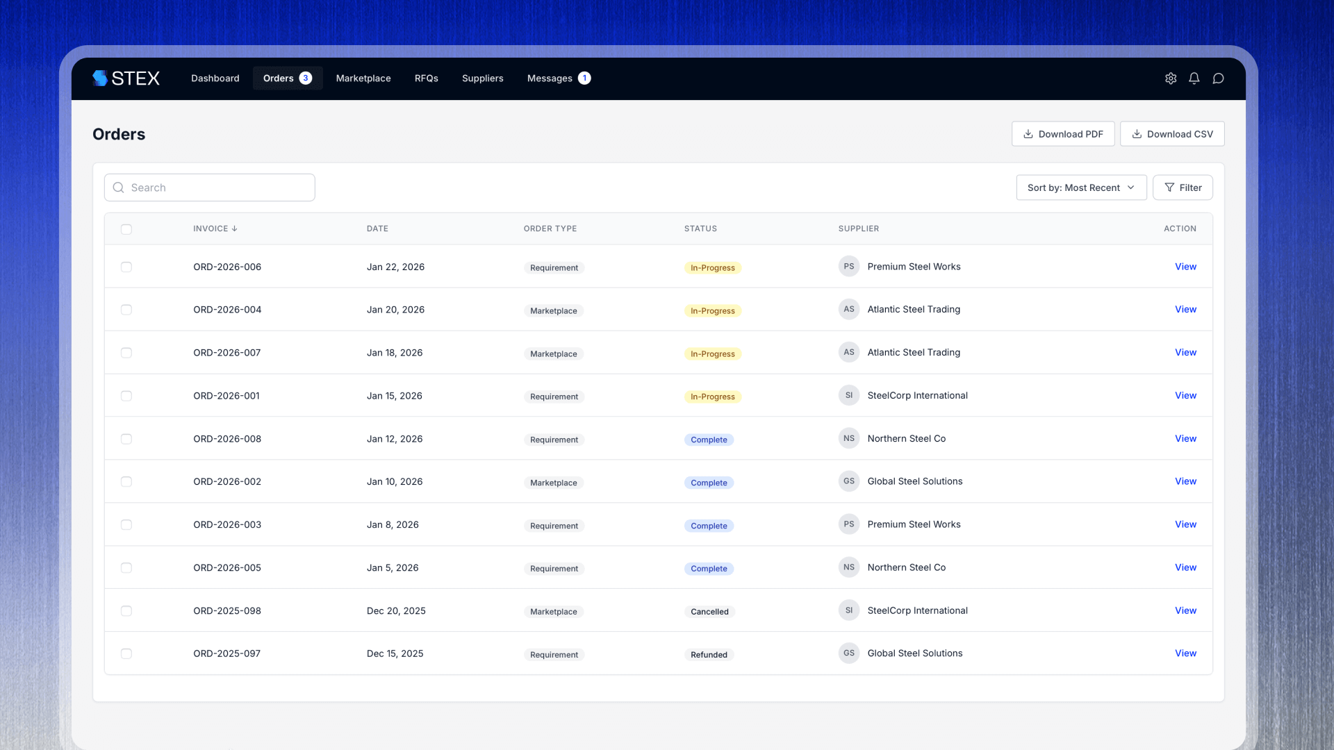Viewport: 1334px width, 750px height.
Task: Open the settings gear icon
Action: coord(1171,78)
